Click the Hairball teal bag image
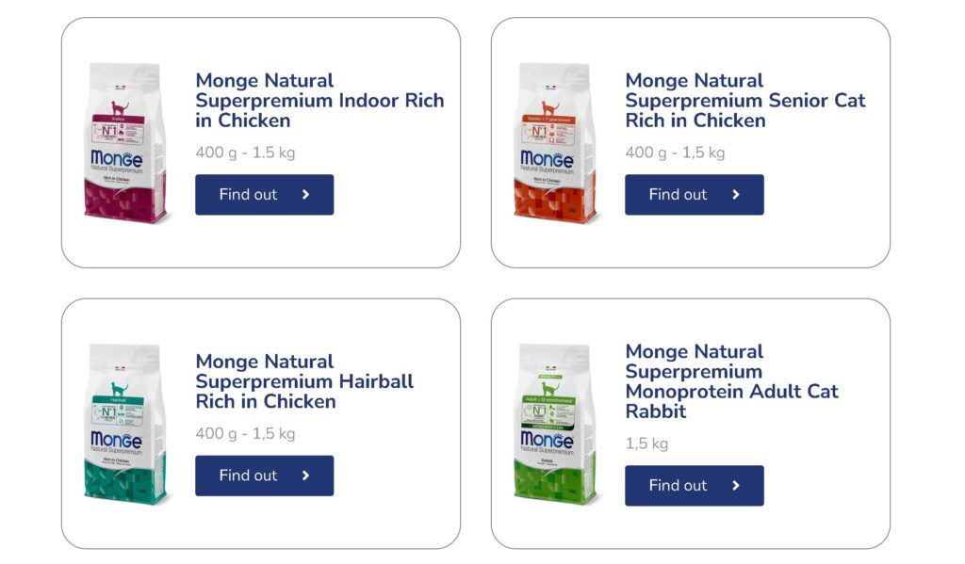Screen dimensions: 965x564 click(127, 424)
